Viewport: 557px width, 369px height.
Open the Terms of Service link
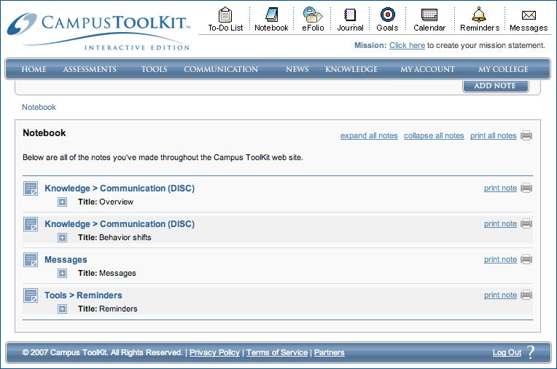click(x=277, y=352)
